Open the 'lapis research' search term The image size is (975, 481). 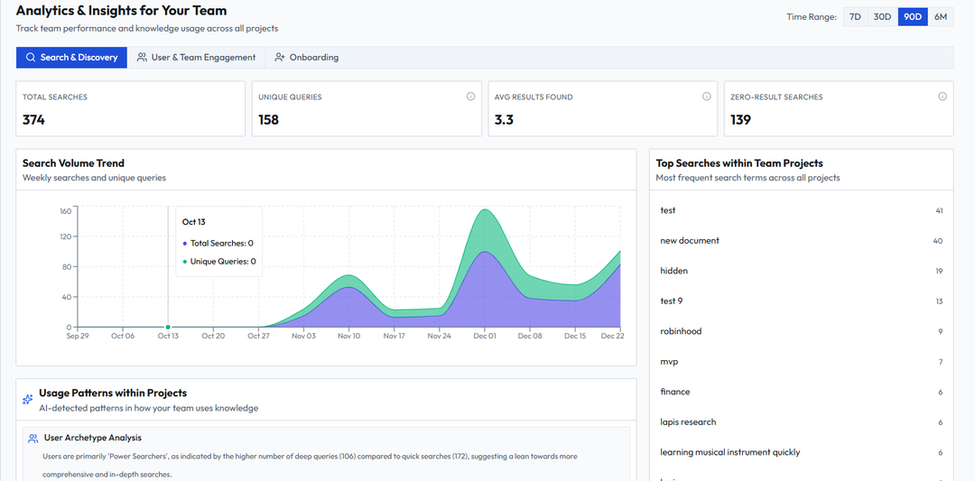click(x=688, y=422)
